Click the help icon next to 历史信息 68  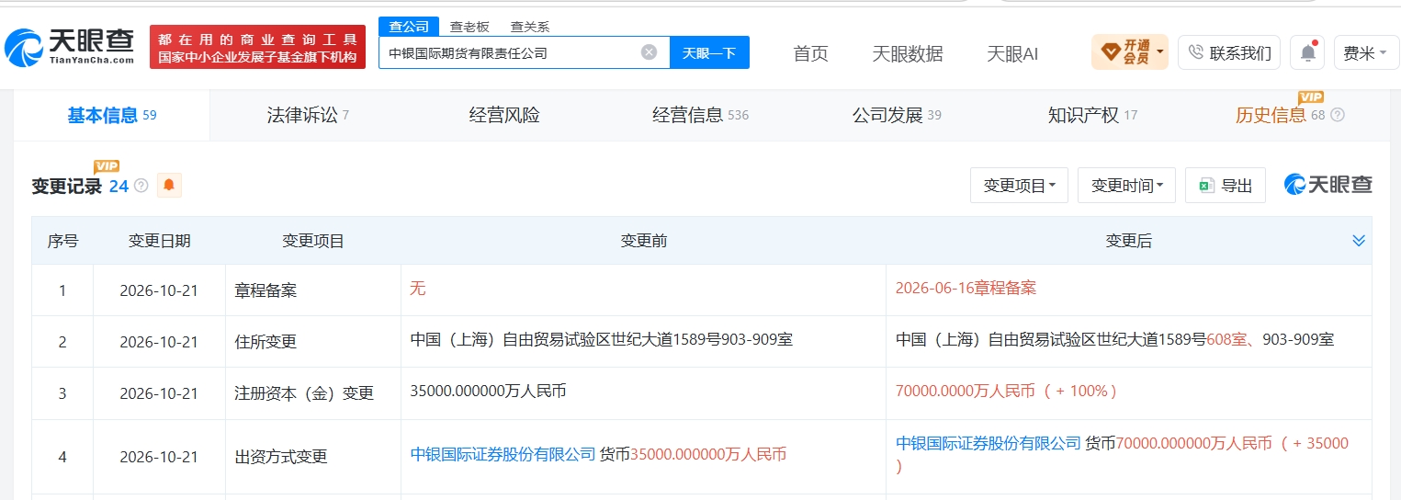1338,116
